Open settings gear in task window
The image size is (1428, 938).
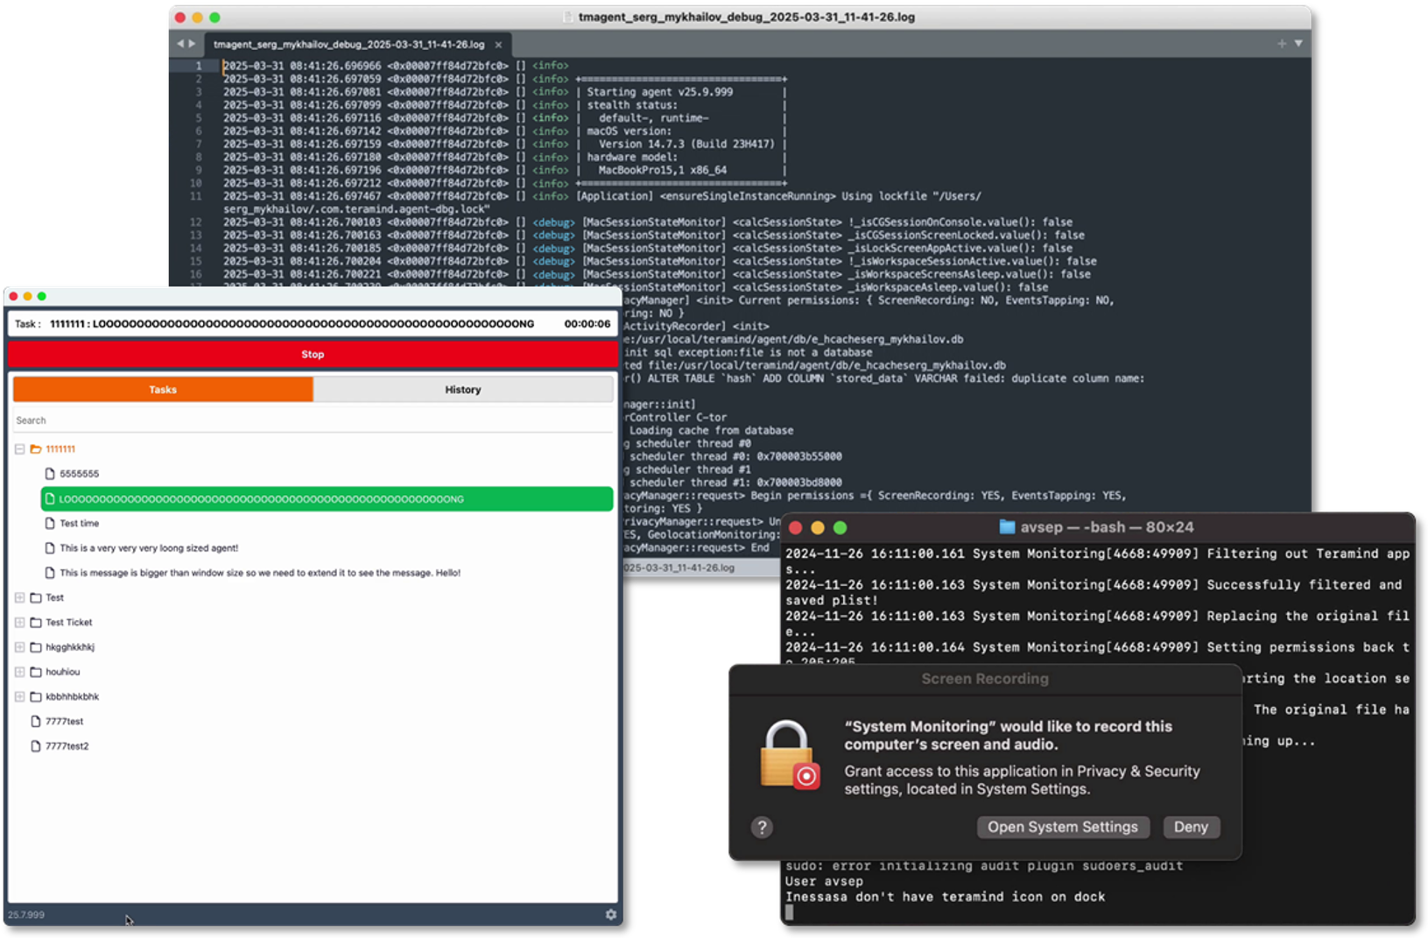tap(611, 914)
